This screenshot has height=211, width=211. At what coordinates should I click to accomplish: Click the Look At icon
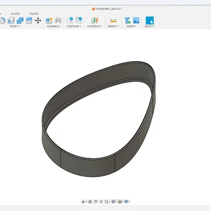[x=90, y=202]
